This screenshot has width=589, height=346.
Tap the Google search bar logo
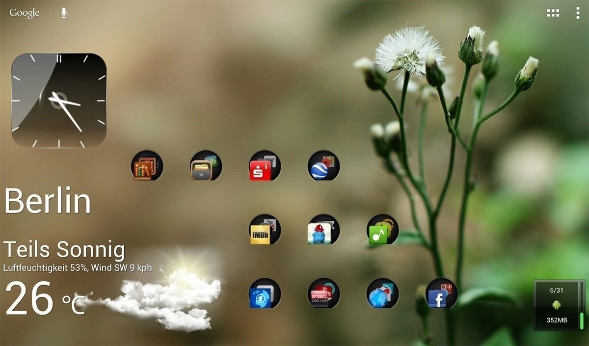tap(24, 13)
